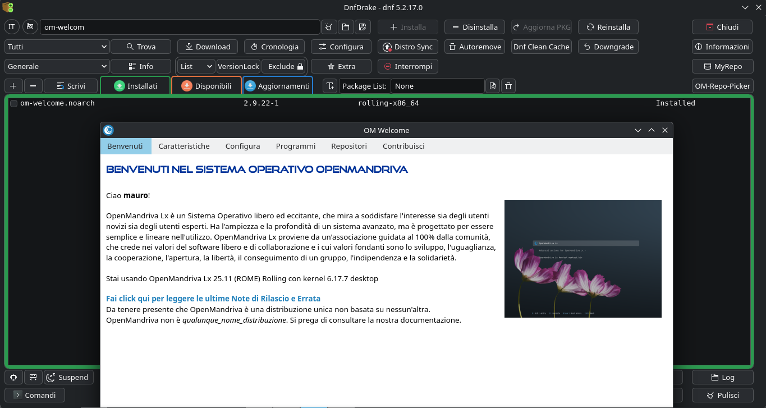This screenshot has height=408, width=766.
Task: Toggle the Exclude lock button
Action: 285,66
